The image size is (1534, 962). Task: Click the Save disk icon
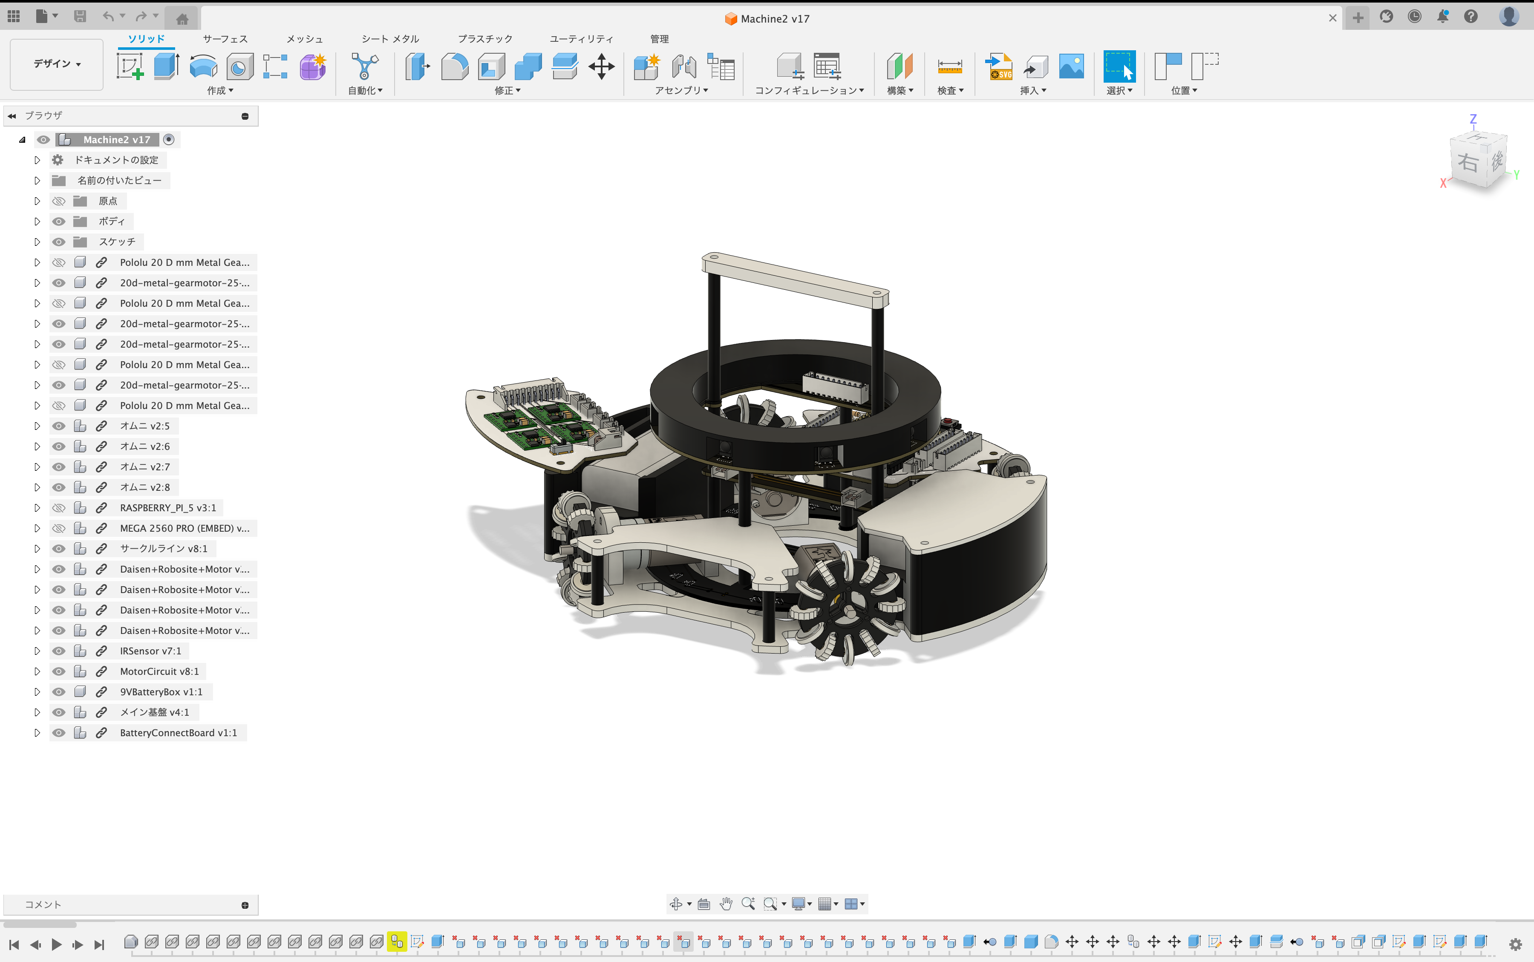tap(80, 17)
